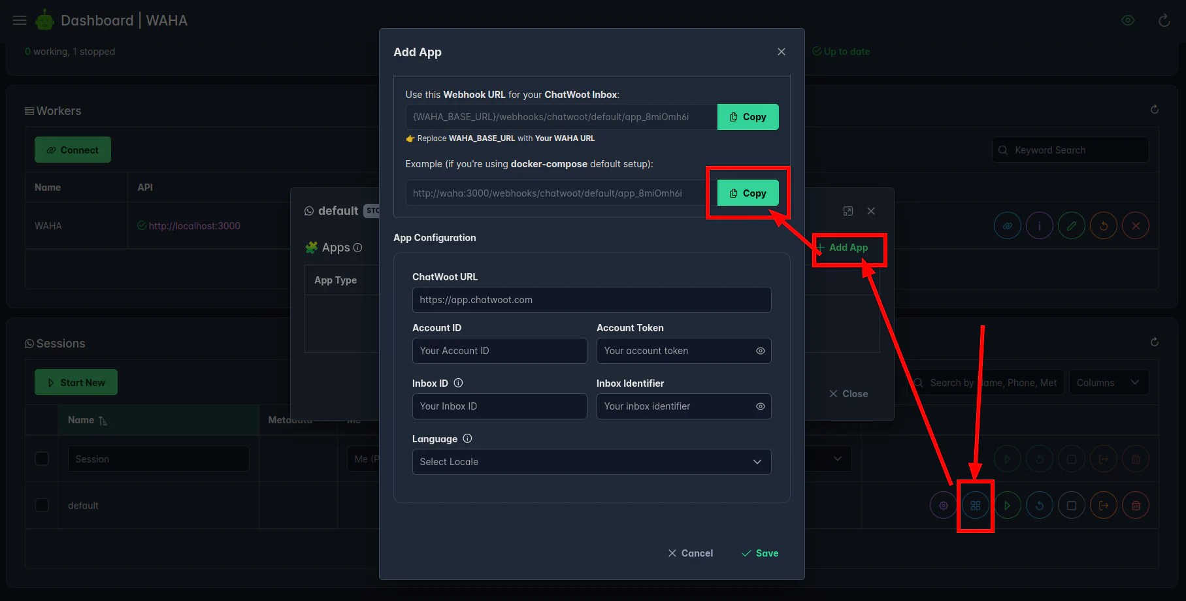Copy the Webhook URL with WAHA_BASE_URL
This screenshot has height=601, width=1186.
(748, 117)
